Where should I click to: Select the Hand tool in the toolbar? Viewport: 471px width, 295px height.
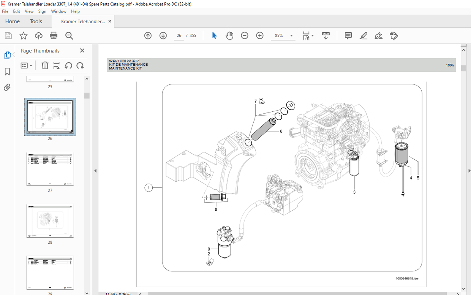(x=229, y=35)
